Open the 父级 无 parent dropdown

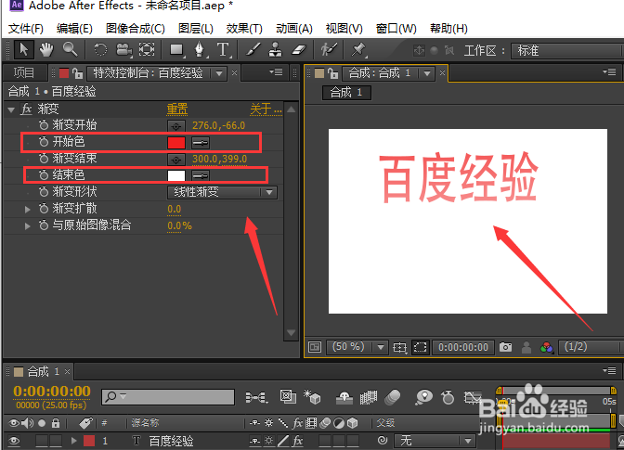pyautogui.click(x=435, y=441)
